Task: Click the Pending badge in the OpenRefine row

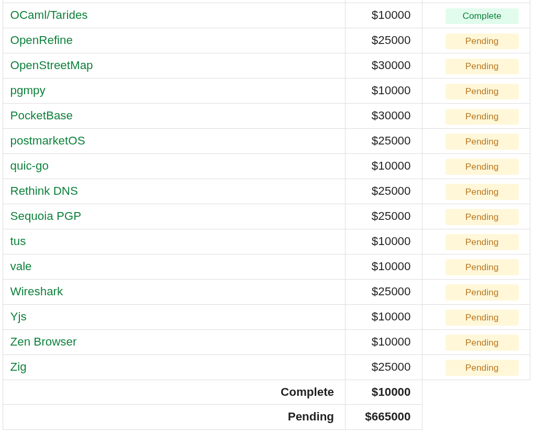Action: [482, 41]
